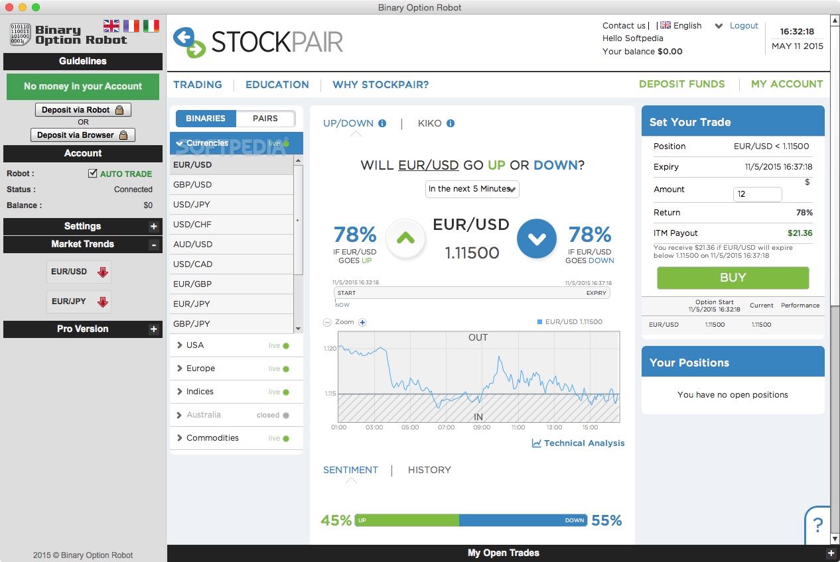Switch to the HISTORY tab
Viewport: 840px width, 562px height.
coord(429,470)
